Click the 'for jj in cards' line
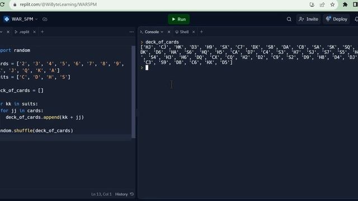This screenshot has height=201, width=358. 22,111
